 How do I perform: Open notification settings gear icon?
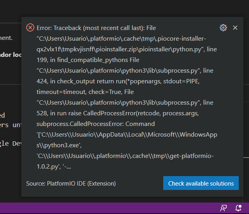click(x=223, y=28)
